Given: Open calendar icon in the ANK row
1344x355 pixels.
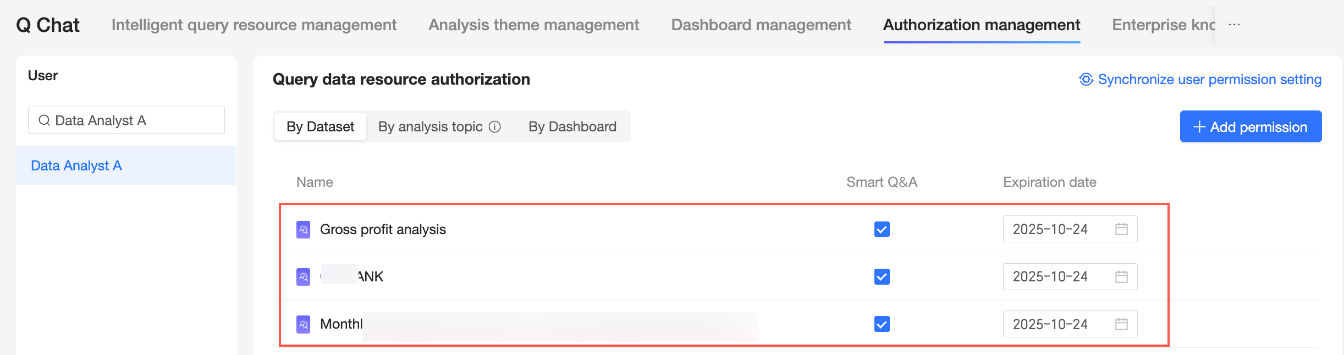Looking at the screenshot, I should [1121, 276].
